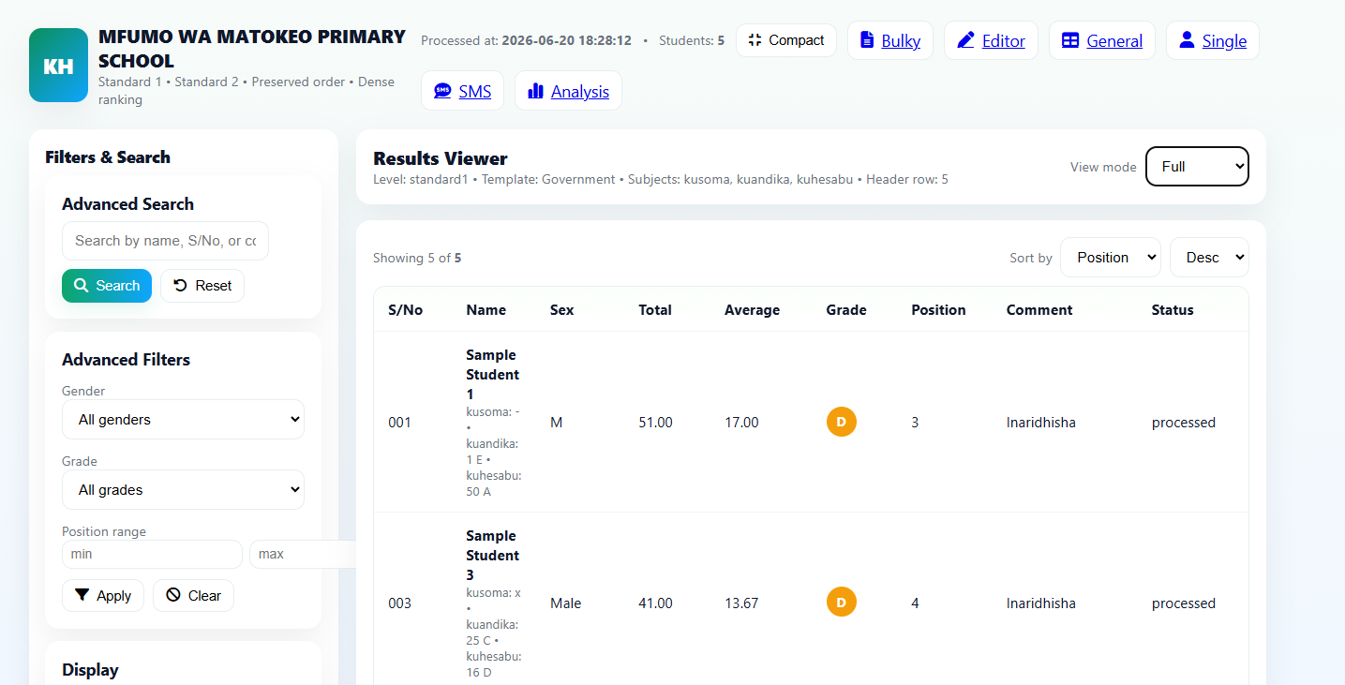Click the Position range min field
Screen dimensions: 1345x685
152,554
